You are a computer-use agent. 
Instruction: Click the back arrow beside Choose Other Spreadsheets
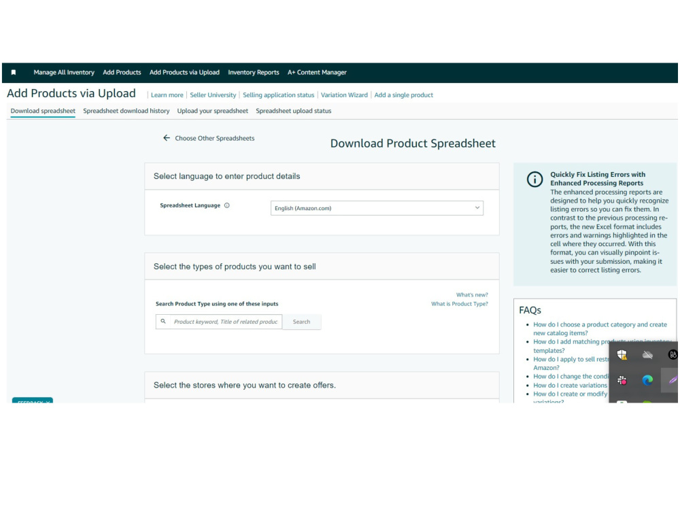click(167, 138)
